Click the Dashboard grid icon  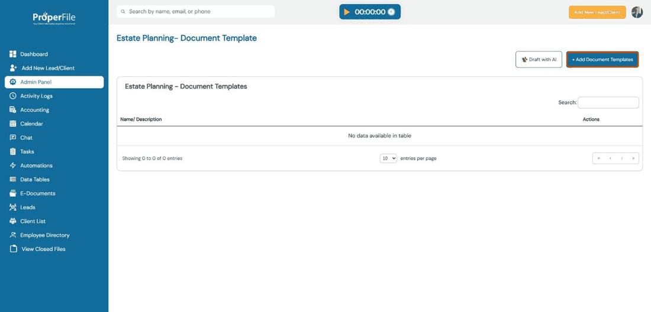[x=13, y=54]
